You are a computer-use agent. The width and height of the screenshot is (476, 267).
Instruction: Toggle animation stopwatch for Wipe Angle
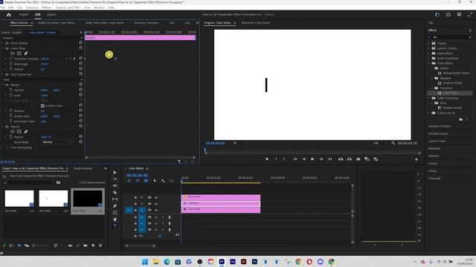[x=11, y=64]
